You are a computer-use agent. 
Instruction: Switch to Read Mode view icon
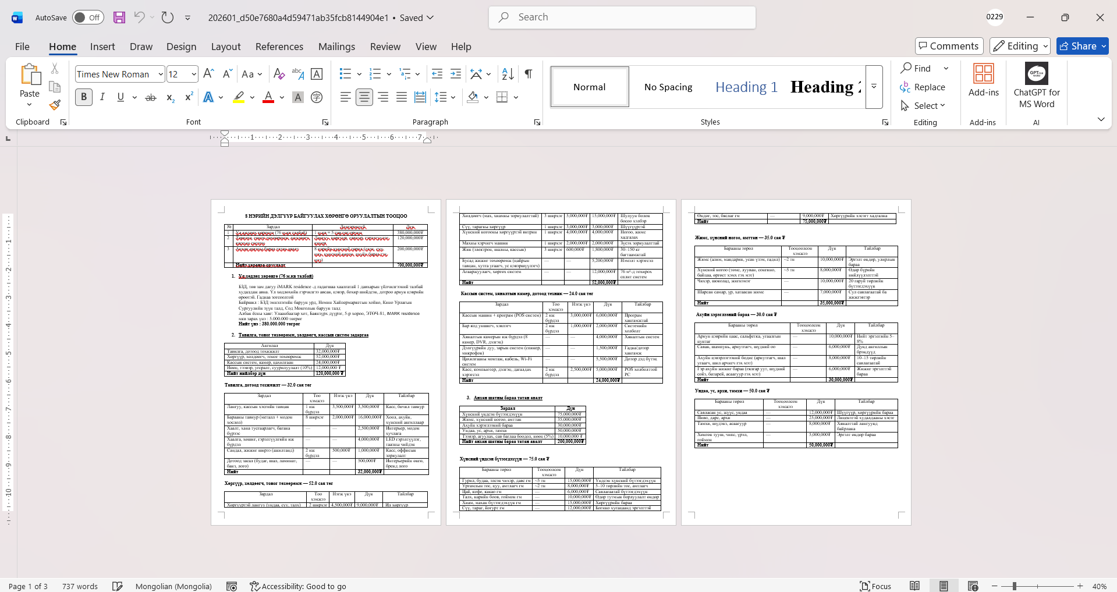click(x=914, y=586)
